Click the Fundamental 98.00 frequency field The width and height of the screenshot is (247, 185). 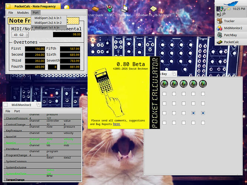pyautogui.click(x=67, y=34)
